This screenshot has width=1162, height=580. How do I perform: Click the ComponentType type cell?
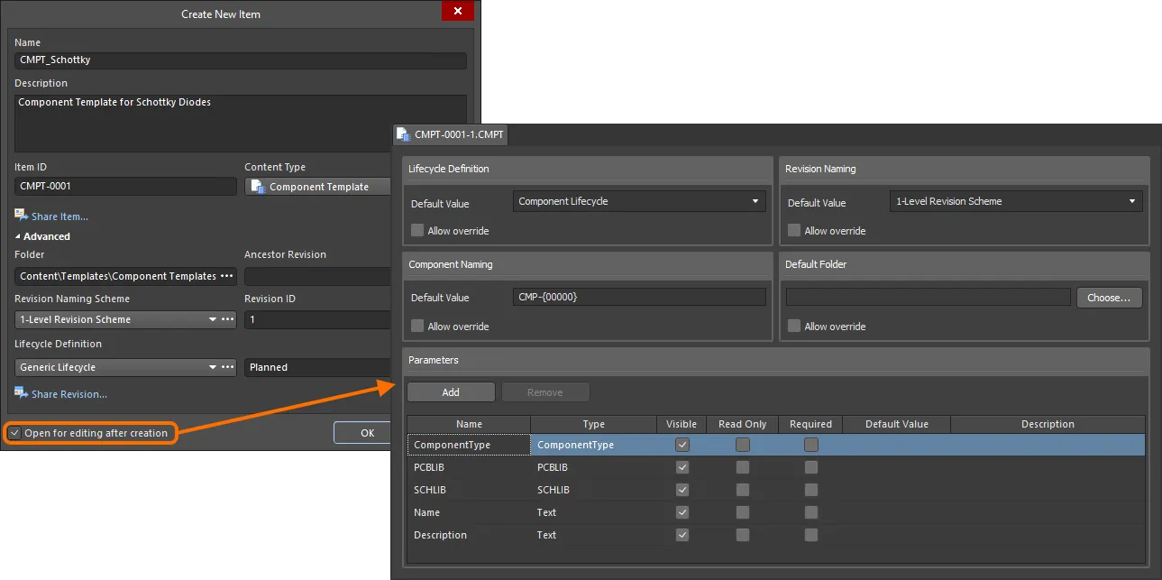click(x=594, y=445)
